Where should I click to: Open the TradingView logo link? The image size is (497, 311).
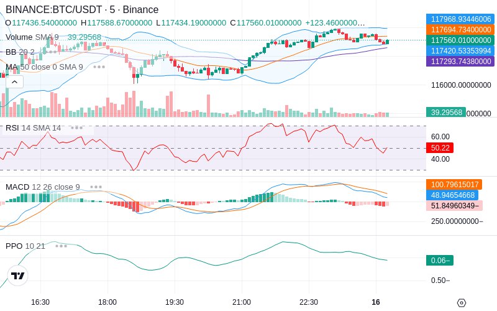tap(18, 276)
